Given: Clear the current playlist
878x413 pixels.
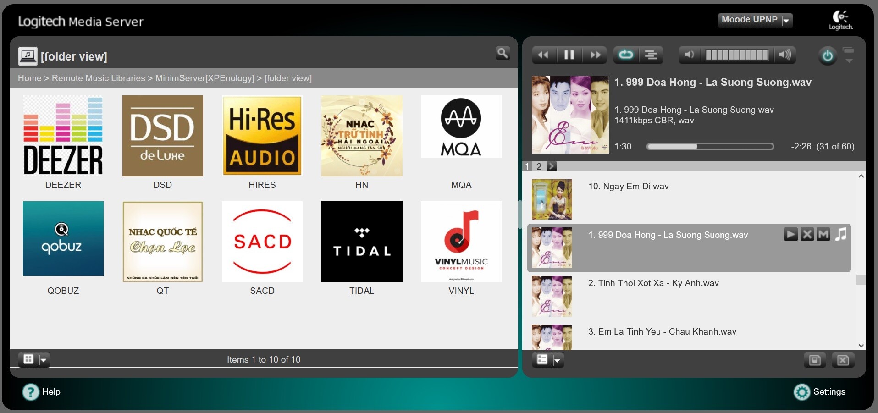Looking at the screenshot, I should pos(843,360).
